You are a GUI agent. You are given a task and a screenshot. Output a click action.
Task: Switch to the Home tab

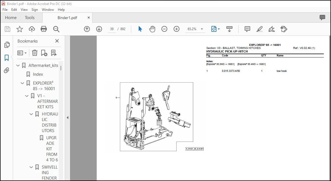(x=11, y=18)
